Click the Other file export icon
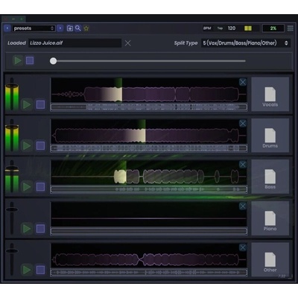Screen dimensions: 298x298 pos(270,259)
